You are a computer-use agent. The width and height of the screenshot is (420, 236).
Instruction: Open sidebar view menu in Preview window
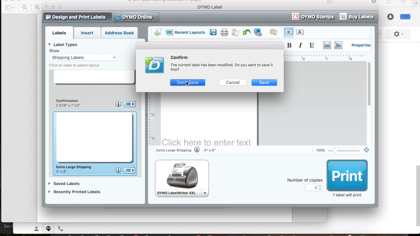tap(10, 7)
